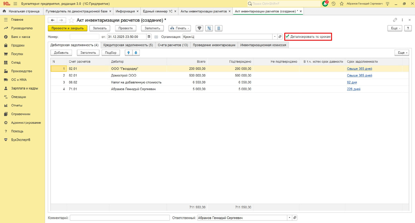415x223 pixels.
Task: Move row up with blue arrow
Action: pyautogui.click(x=129, y=53)
